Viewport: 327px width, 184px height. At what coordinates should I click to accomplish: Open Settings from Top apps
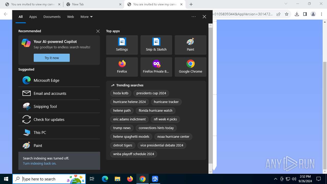pyautogui.click(x=122, y=45)
